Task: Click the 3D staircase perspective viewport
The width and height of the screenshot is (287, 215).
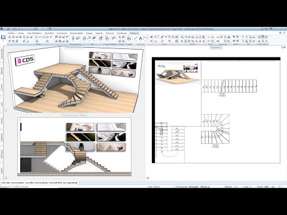Action: [76, 79]
